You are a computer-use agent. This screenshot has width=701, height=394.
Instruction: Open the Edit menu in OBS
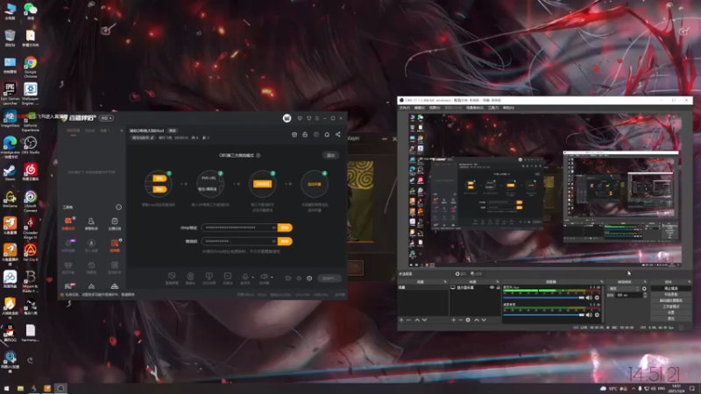point(420,108)
